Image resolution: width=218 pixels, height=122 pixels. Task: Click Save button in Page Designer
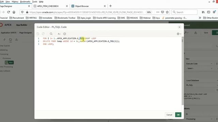point(206,33)
